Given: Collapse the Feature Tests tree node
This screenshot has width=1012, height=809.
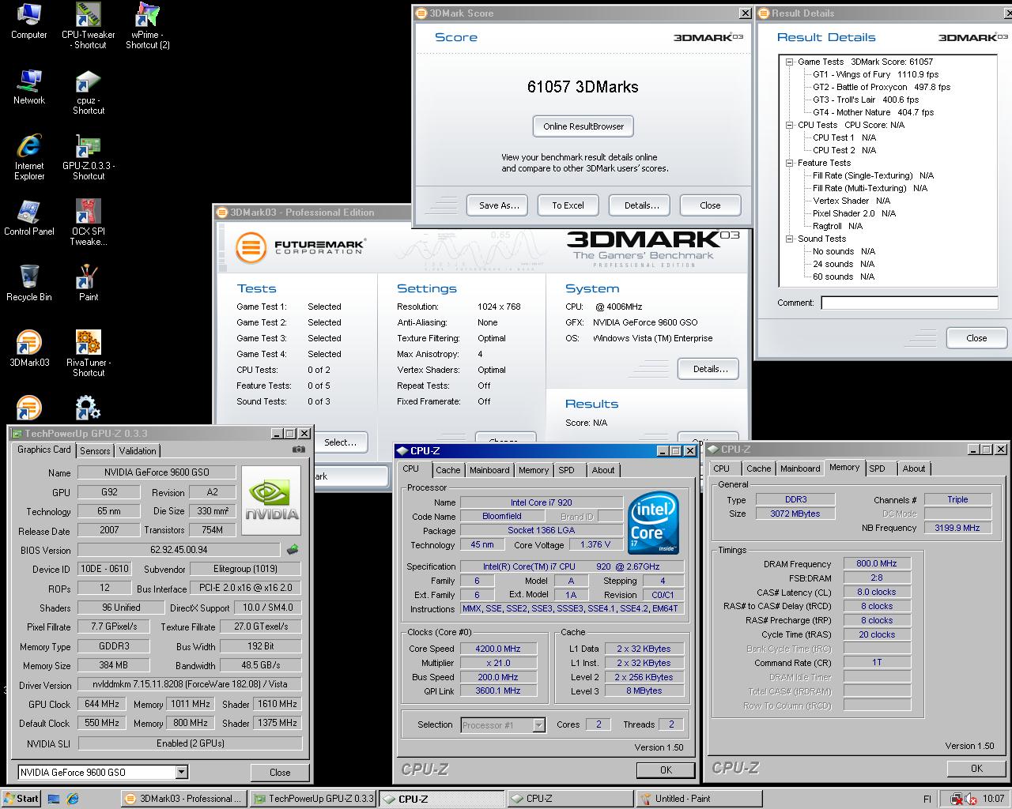Looking at the screenshot, I should point(789,163).
